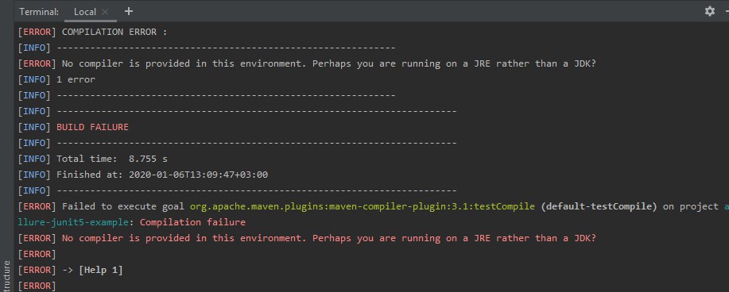Click the 'Total time: 8.755 s' line
Screen dimensions: 729x292
tap(93, 159)
